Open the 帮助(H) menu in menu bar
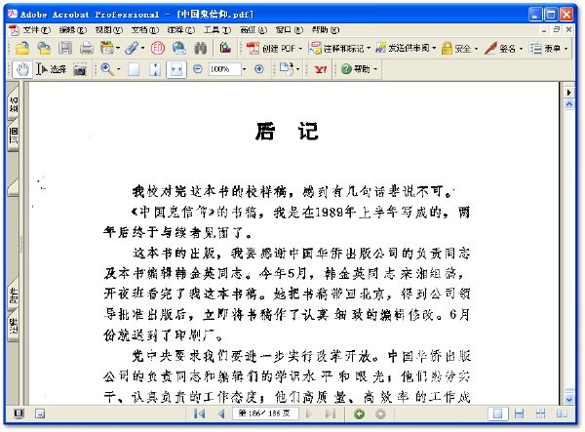The width and height of the screenshot is (585, 432). tap(326, 29)
